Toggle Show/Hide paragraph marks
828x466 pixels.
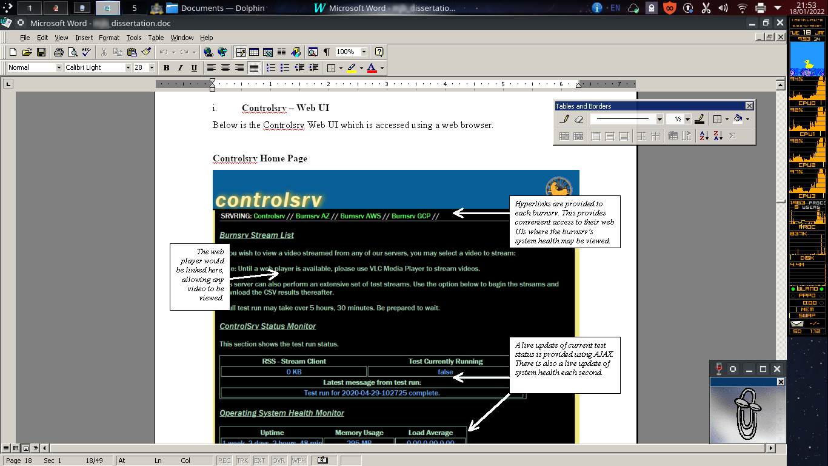pyautogui.click(x=327, y=52)
